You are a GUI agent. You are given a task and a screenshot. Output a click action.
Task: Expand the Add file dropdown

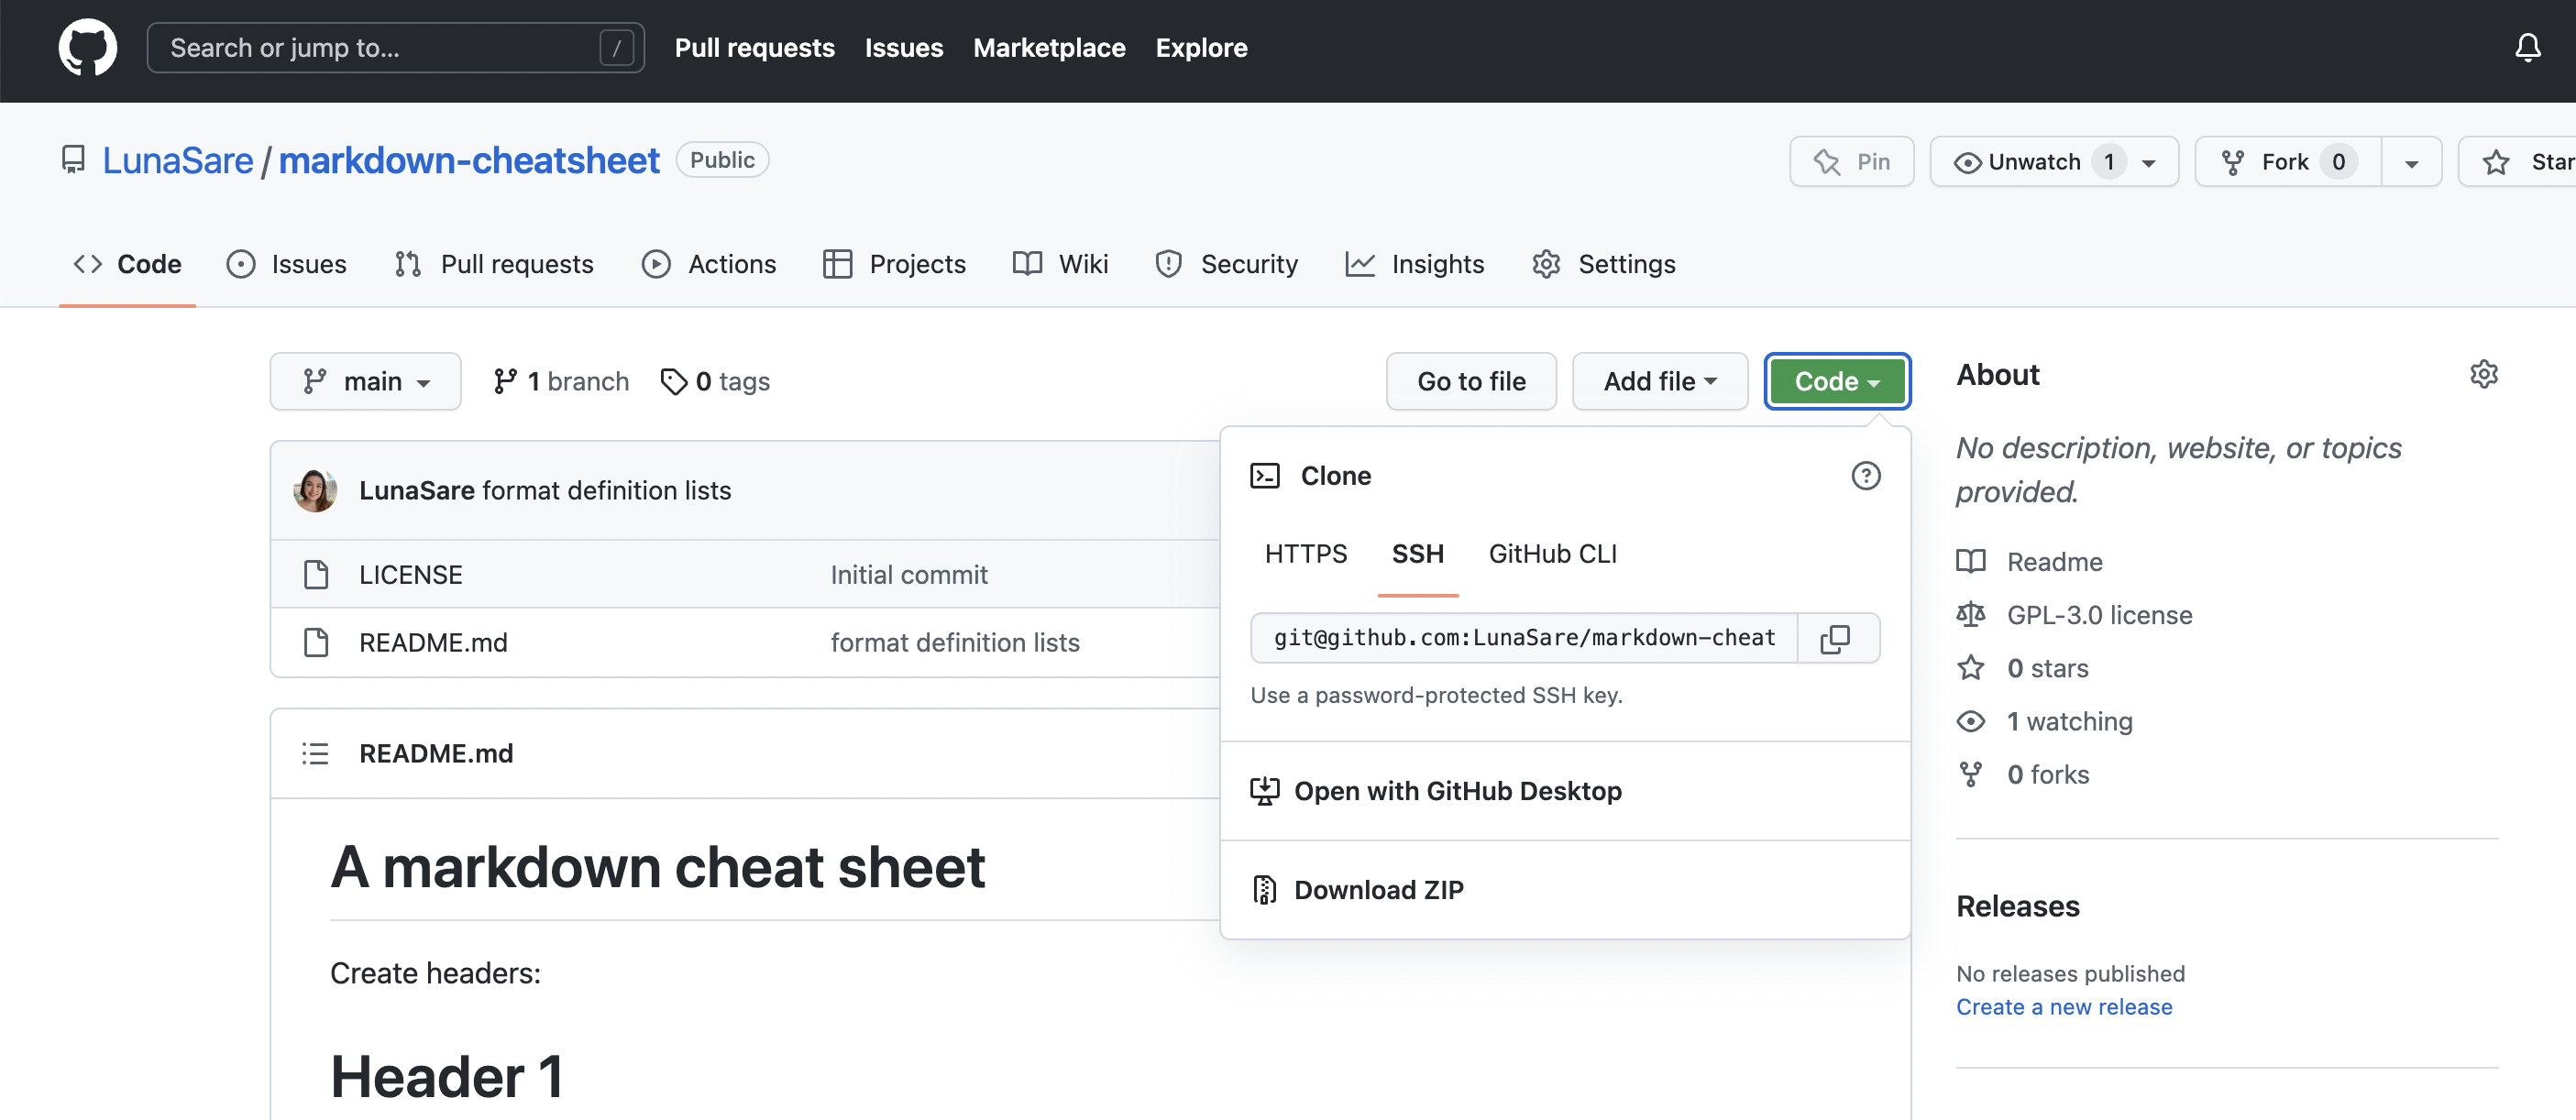1660,381
